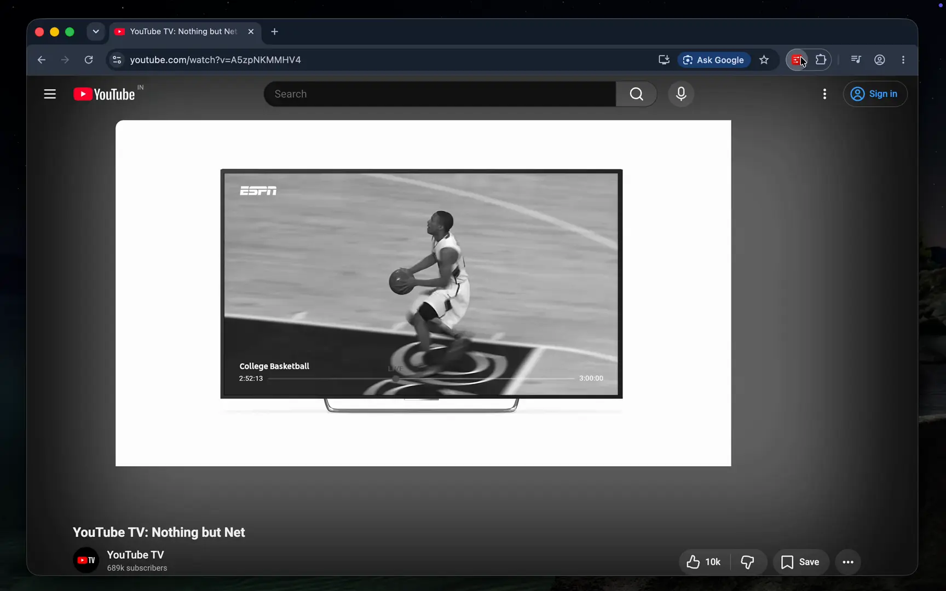The image size is (946, 591).
Task: Open the YouTube guide hamburger menu
Action: point(50,94)
